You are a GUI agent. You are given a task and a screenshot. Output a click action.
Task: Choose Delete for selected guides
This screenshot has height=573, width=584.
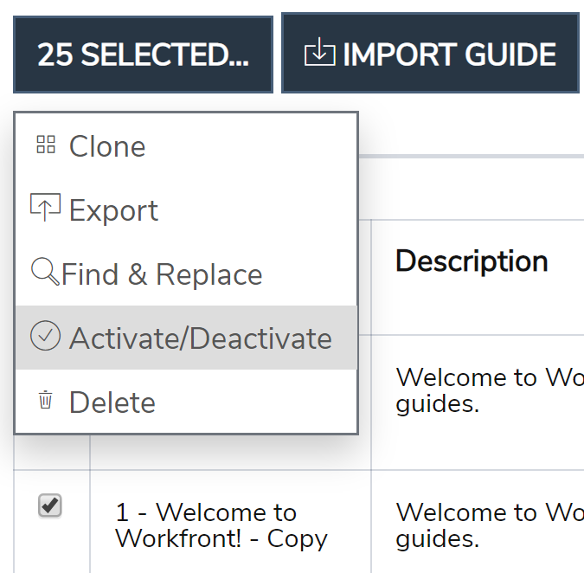point(186,402)
